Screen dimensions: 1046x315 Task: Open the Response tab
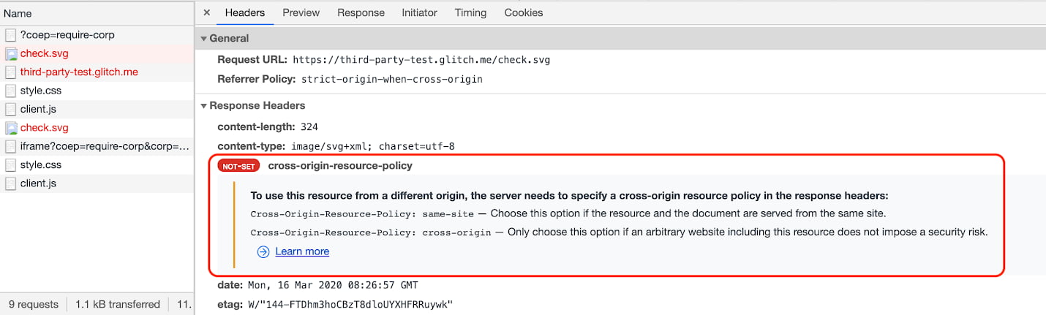pos(361,12)
